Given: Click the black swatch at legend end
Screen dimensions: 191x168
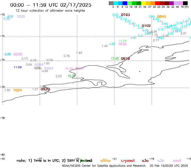Looking at the screenshot, I should pos(185,3).
